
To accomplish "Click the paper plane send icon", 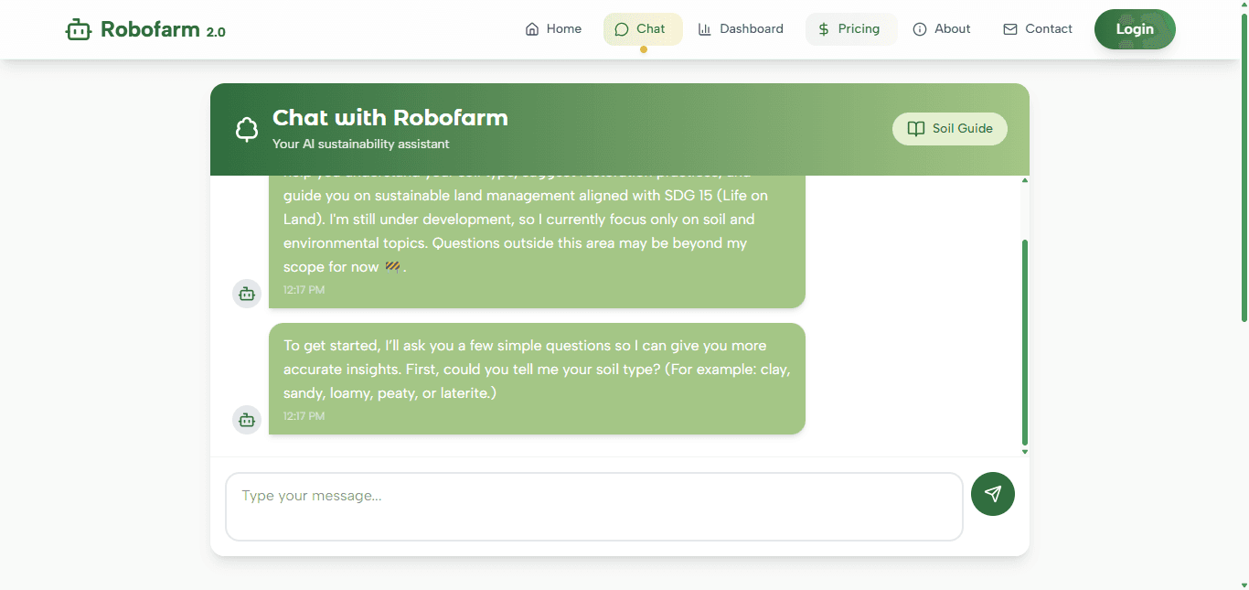I will tap(993, 494).
